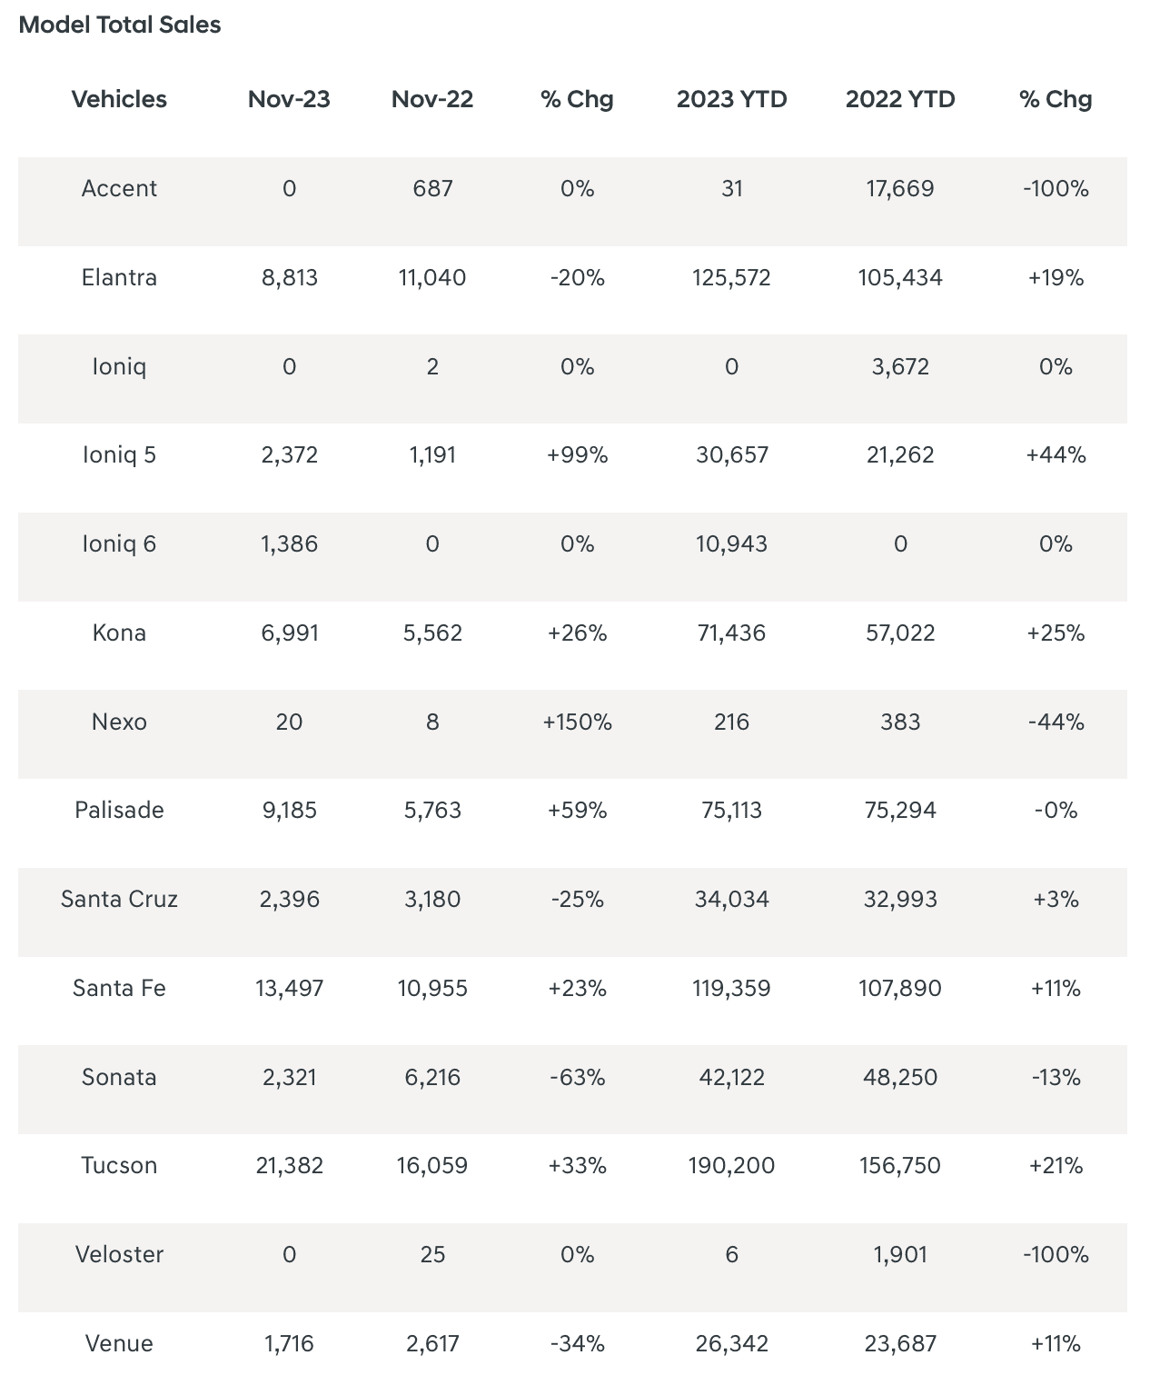Click the Nov-22 column header
1150x1385 pixels.
point(432,99)
